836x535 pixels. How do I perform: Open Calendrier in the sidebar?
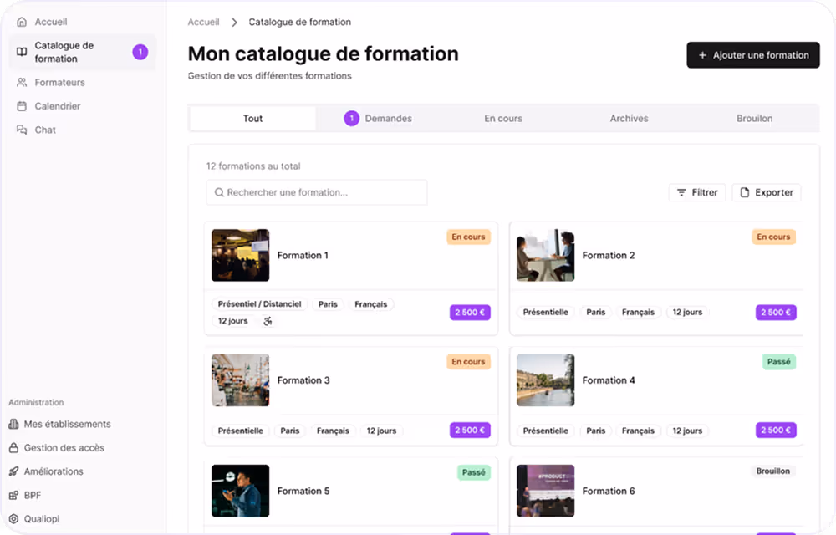click(82, 106)
